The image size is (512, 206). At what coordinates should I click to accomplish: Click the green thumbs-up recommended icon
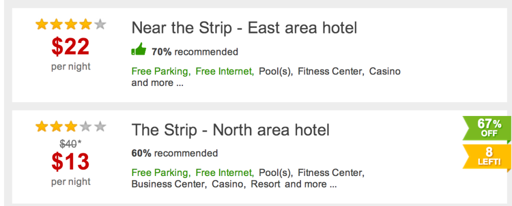tap(138, 49)
